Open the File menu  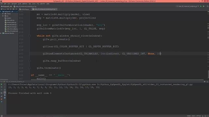pyautogui.click(x=1, y=4)
